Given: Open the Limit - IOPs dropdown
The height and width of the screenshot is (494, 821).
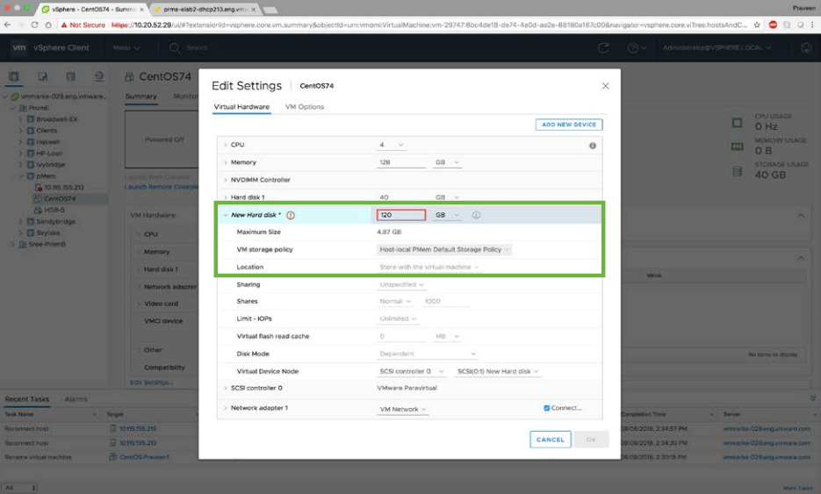Looking at the screenshot, I should 398,319.
